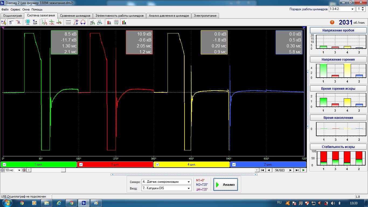This screenshot has width=368, height=207.
Task: Uncheck cylinder 2 checkbox on blue bar
Action: tap(234, 164)
